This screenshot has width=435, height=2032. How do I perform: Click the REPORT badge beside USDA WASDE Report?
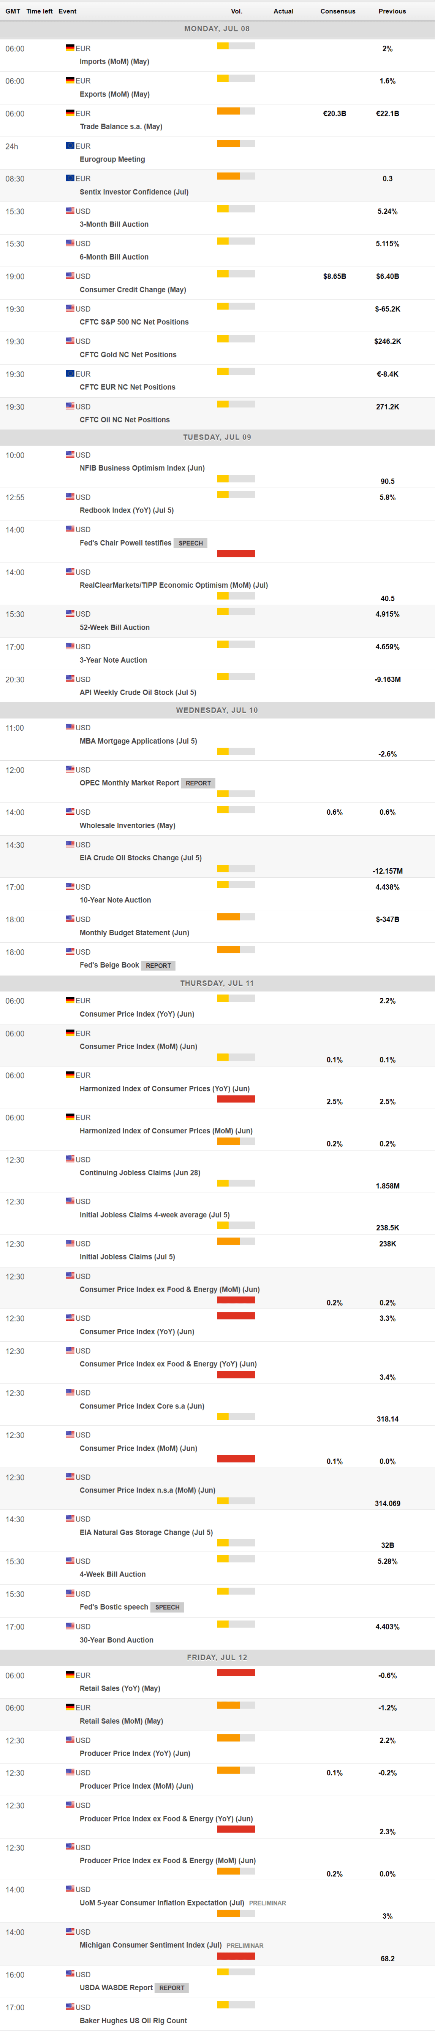pyautogui.click(x=172, y=1988)
